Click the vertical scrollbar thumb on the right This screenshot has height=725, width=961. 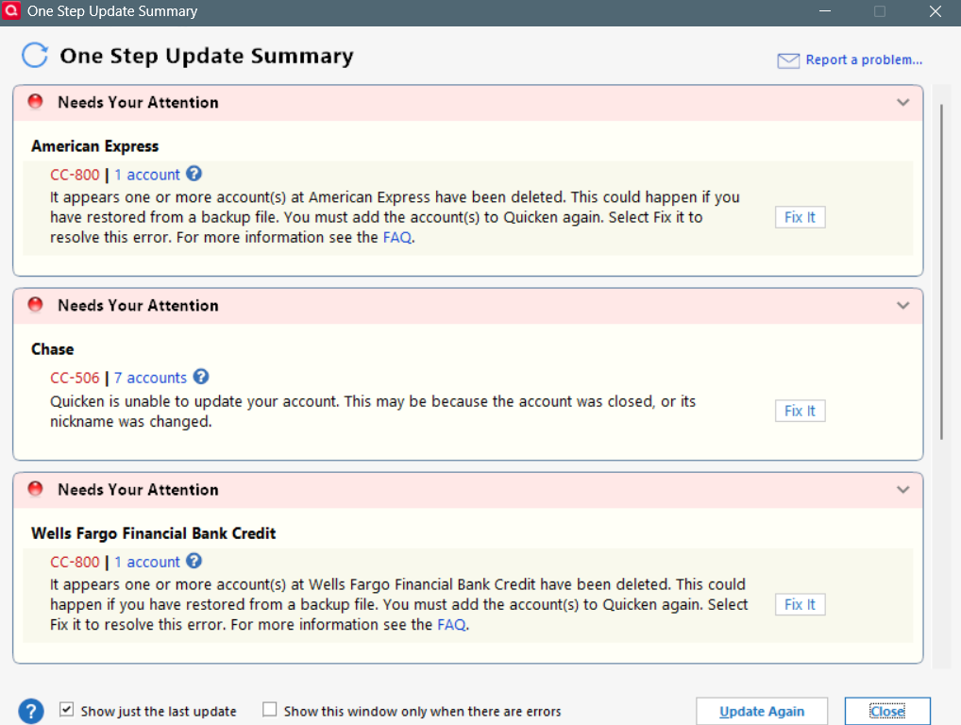942,272
